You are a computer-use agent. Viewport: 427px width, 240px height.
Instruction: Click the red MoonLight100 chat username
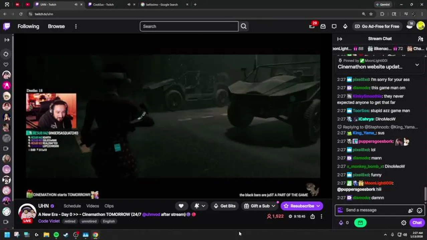pos(379,183)
